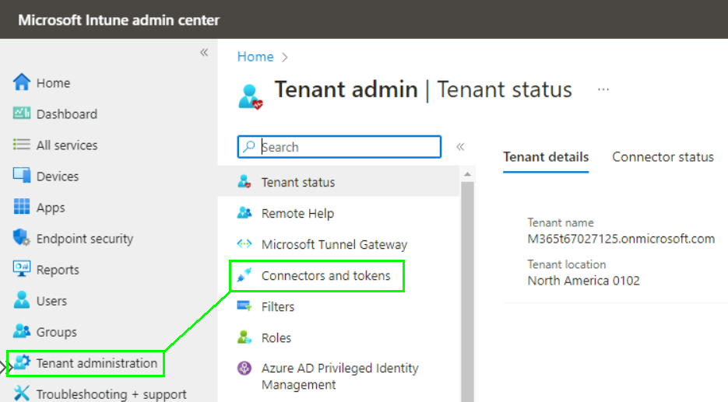Open the ellipsis more options menu
The width and height of the screenshot is (728, 402).
click(x=603, y=89)
